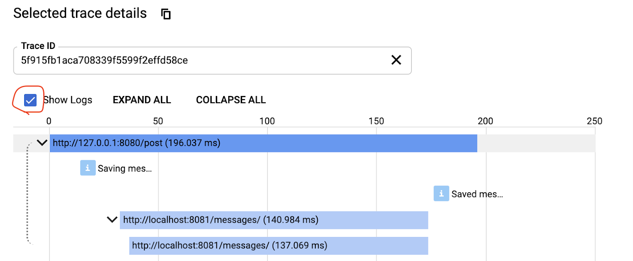Click the 100 ms timeline axis label
This screenshot has width=633, height=261.
click(x=267, y=121)
